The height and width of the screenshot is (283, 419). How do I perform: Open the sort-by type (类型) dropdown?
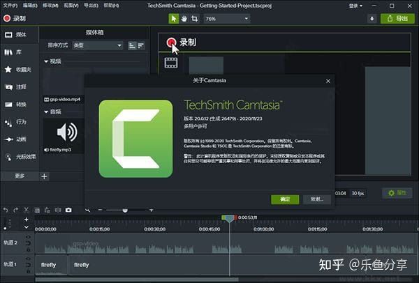point(98,45)
